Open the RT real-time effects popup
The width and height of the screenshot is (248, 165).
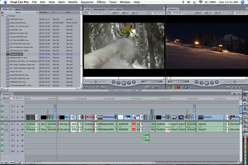pyautogui.click(x=5, y=98)
